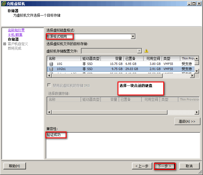This screenshot has height=175, width=203.
Task: Click the 10Gb1 datastore disk icon
Action: [51, 69]
